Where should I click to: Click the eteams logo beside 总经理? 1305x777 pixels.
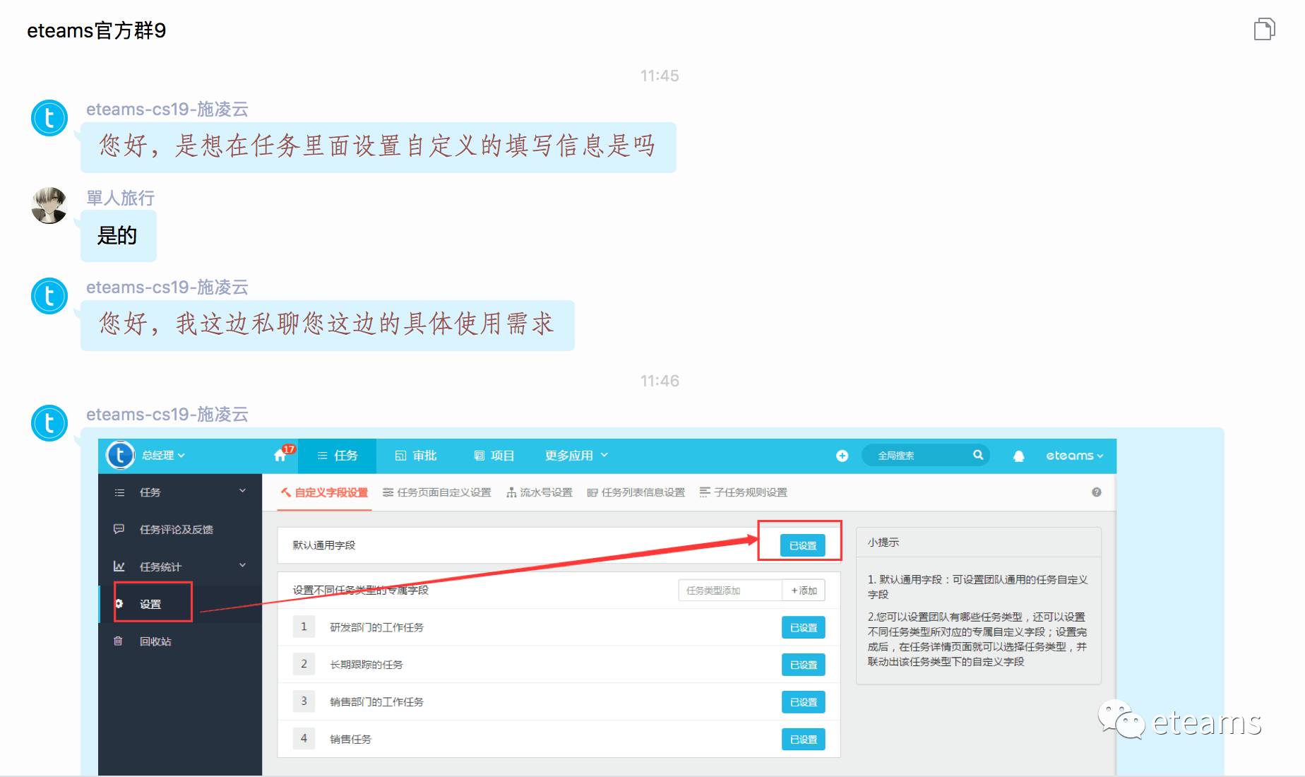click(x=120, y=456)
